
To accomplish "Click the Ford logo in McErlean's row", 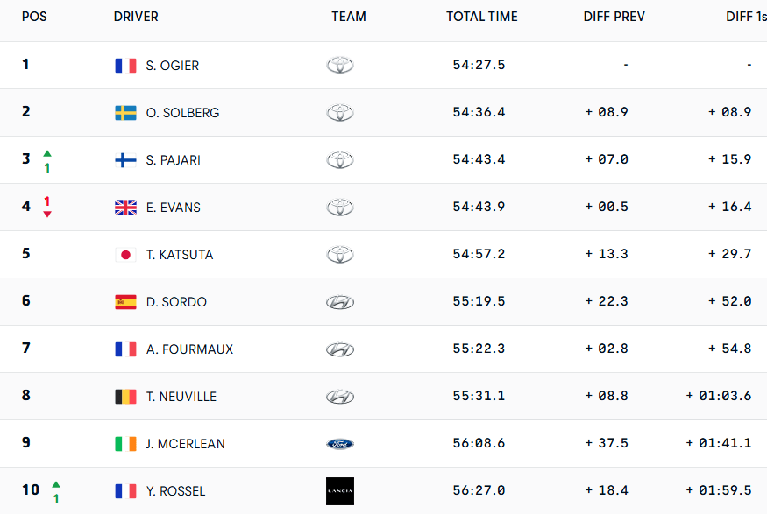I will point(340,444).
